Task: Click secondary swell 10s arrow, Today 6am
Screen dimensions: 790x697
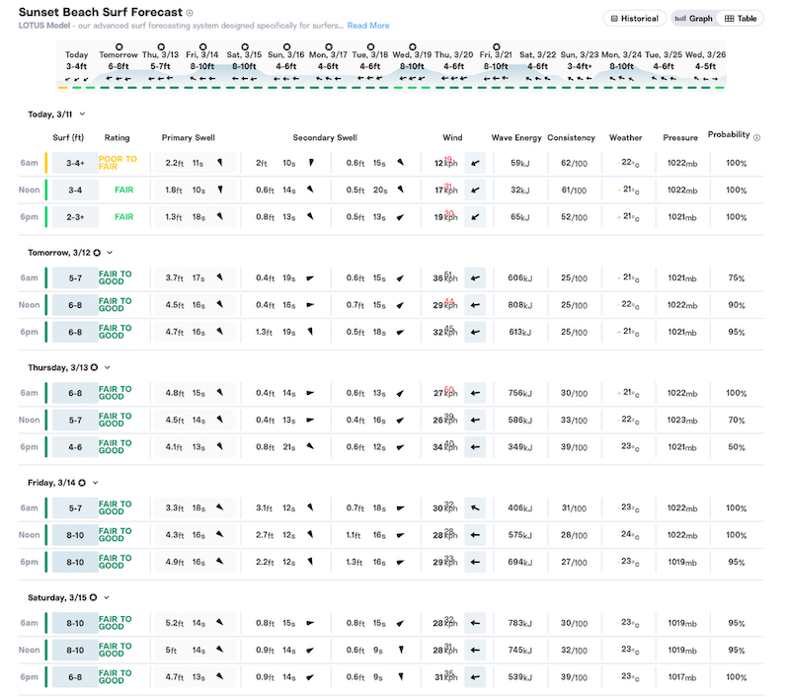Action: (x=311, y=163)
